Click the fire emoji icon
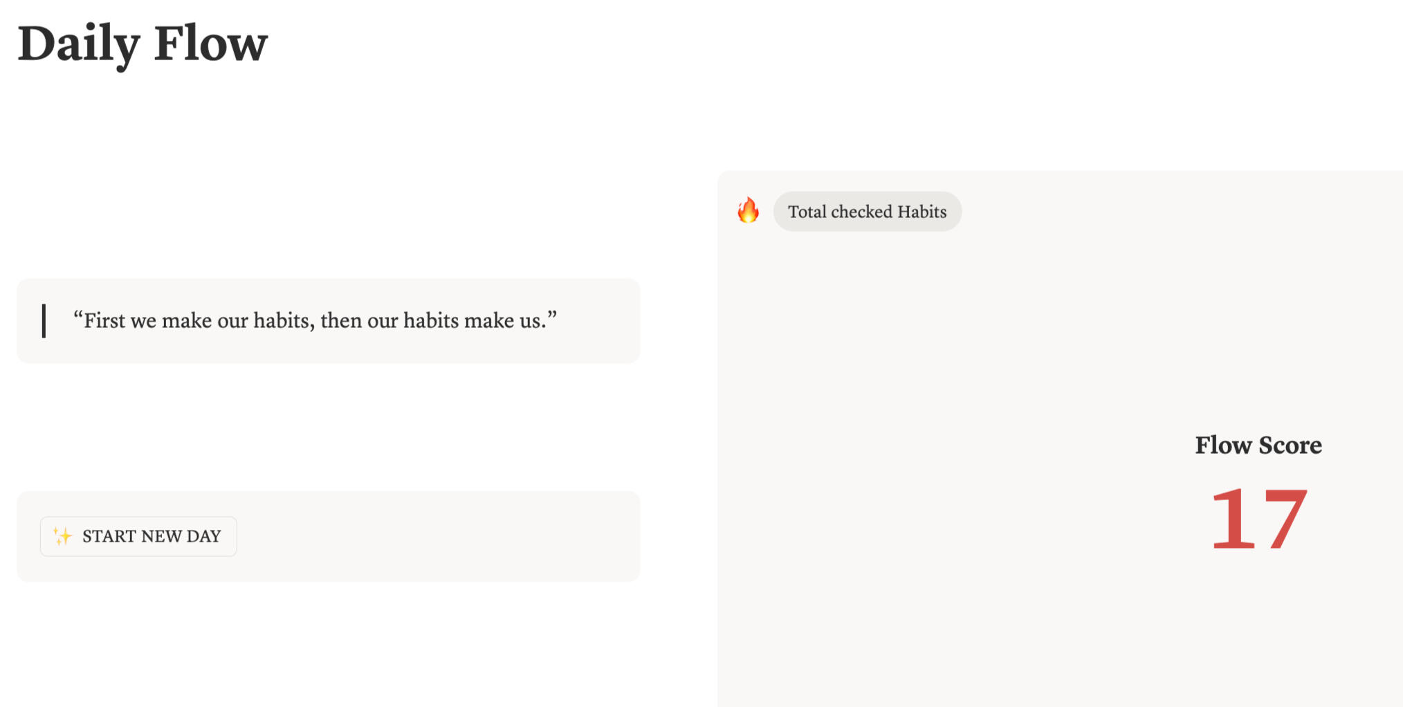This screenshot has width=1403, height=707. point(748,210)
